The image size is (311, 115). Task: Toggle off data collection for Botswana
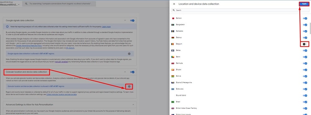(x=305, y=89)
